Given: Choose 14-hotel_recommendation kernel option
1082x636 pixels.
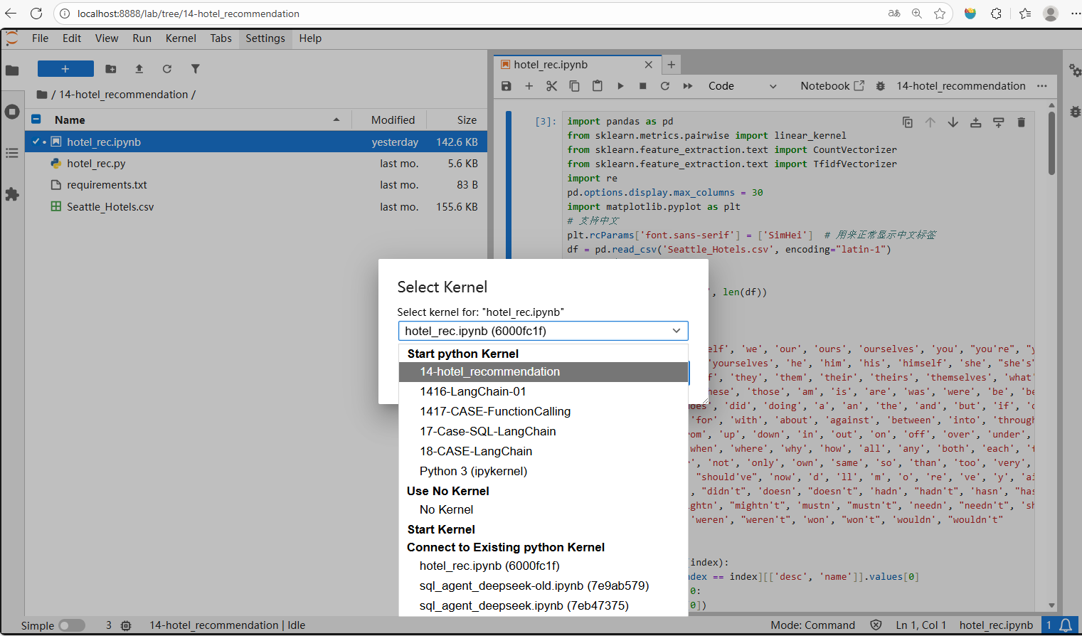Looking at the screenshot, I should [x=543, y=372].
